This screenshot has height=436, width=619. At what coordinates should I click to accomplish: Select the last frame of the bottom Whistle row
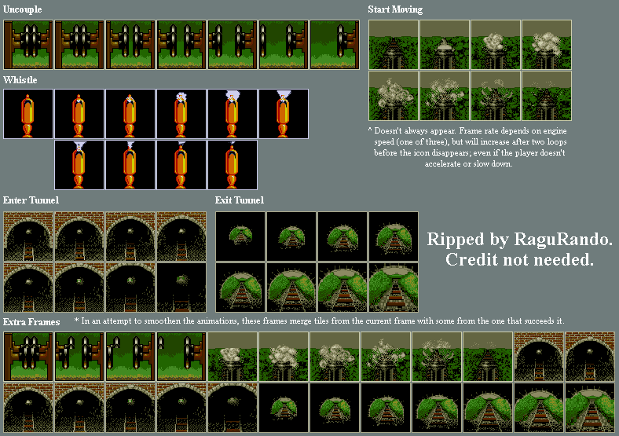(233, 165)
